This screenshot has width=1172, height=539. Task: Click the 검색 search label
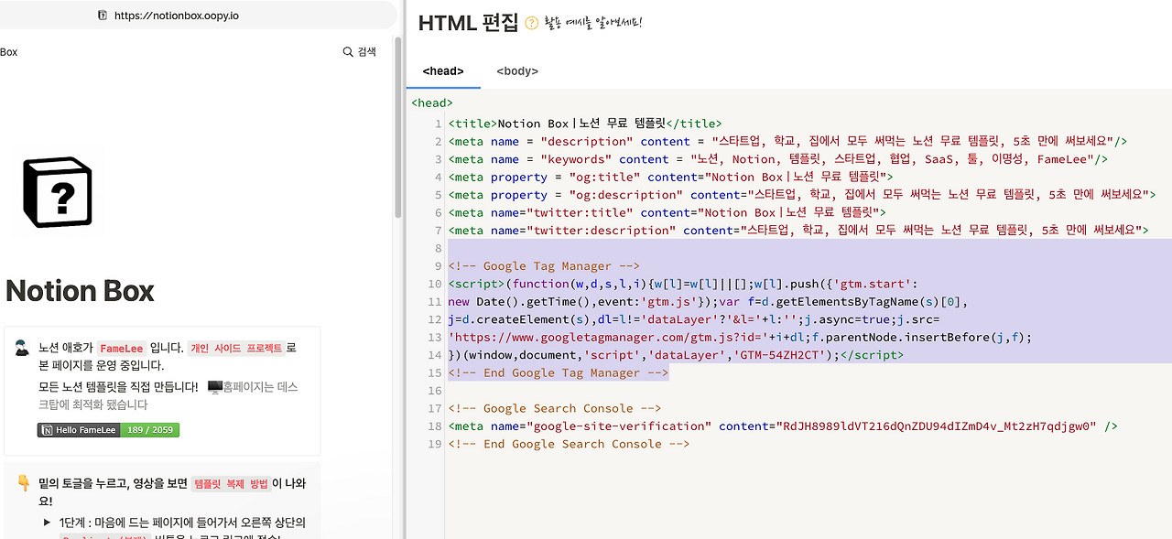[366, 52]
